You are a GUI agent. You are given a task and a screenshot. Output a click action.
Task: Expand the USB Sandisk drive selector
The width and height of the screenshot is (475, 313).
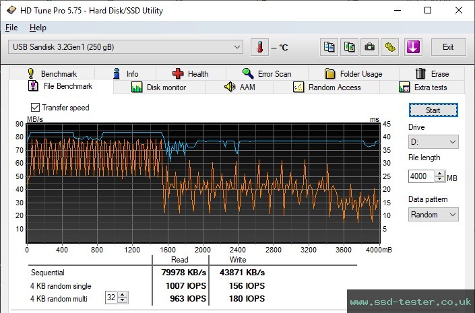[x=125, y=47]
